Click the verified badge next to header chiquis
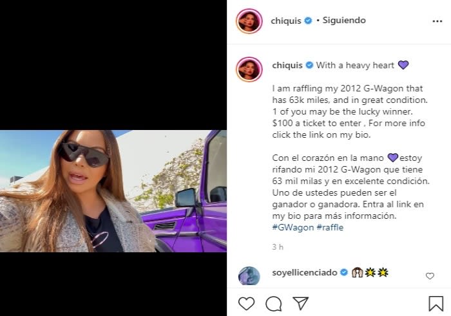 click(308, 21)
